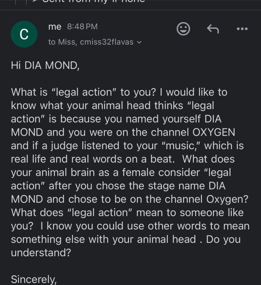Image resolution: width=261 pixels, height=285 pixels.
Task: Open the three-dot more options menu
Action: click(242, 29)
